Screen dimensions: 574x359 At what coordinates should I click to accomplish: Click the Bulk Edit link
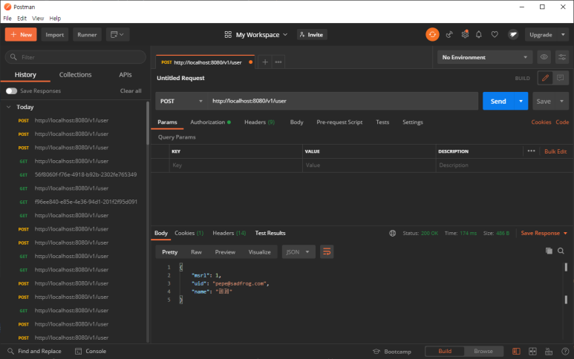[555, 151]
